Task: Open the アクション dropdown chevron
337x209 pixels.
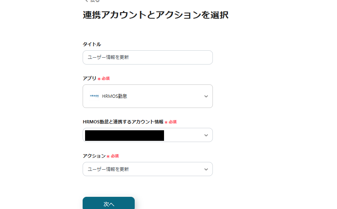Action: pyautogui.click(x=206, y=169)
